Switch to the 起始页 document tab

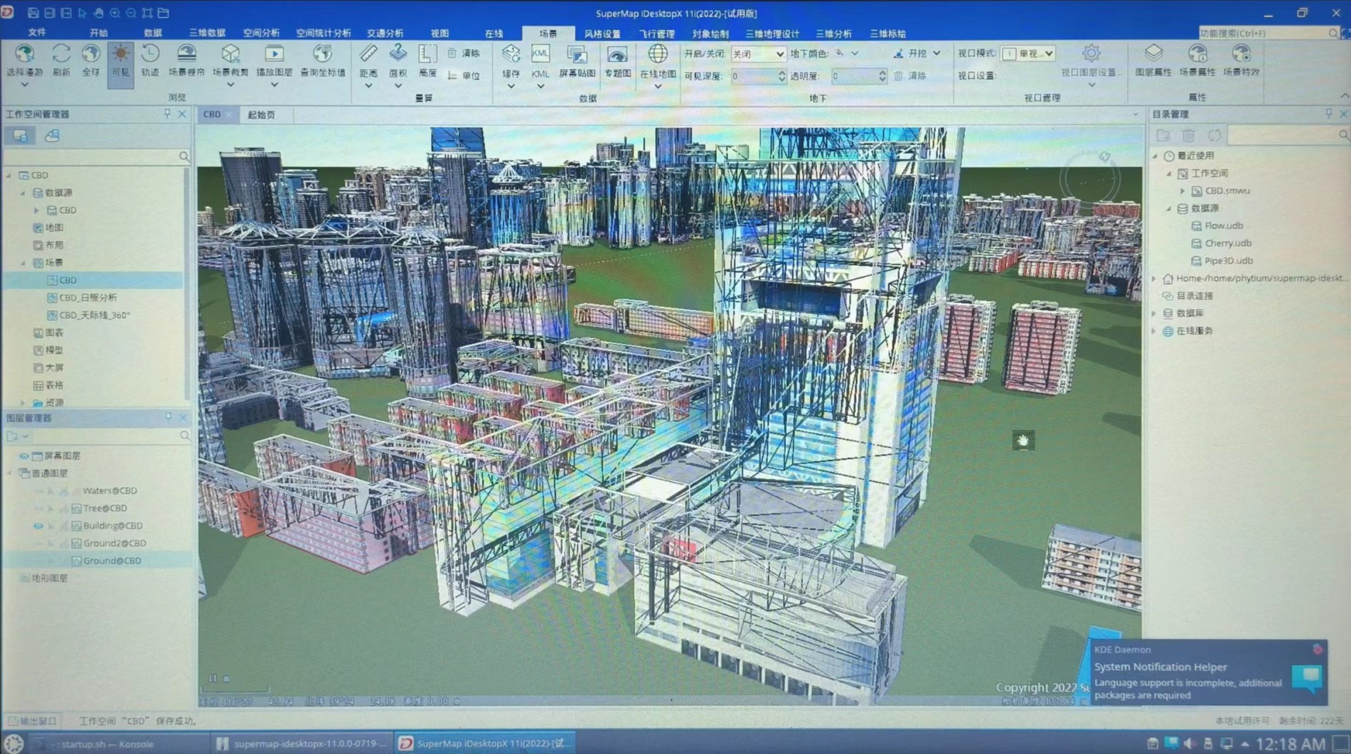coord(261,114)
